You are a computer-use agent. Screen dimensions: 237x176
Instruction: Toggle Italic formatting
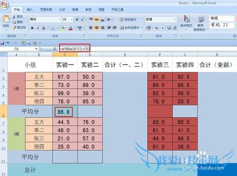click(38, 28)
